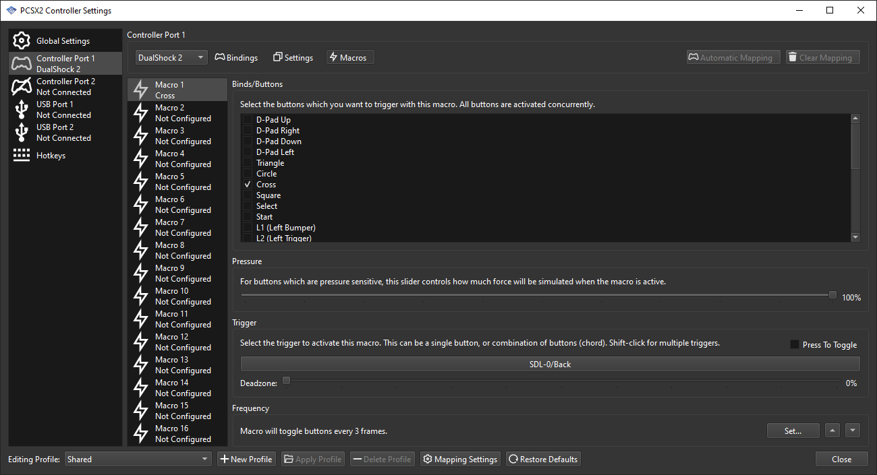Click the USB Port 1 icon
This screenshot has height=475, width=877.
point(21,109)
